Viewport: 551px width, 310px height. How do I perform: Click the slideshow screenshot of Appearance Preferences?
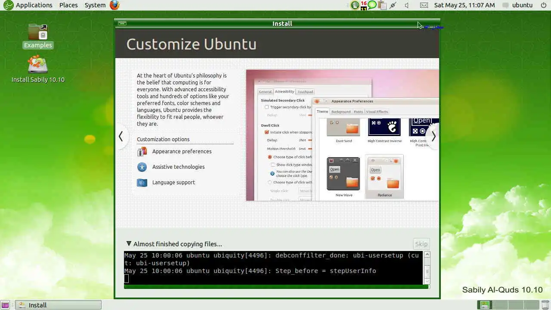342,135
